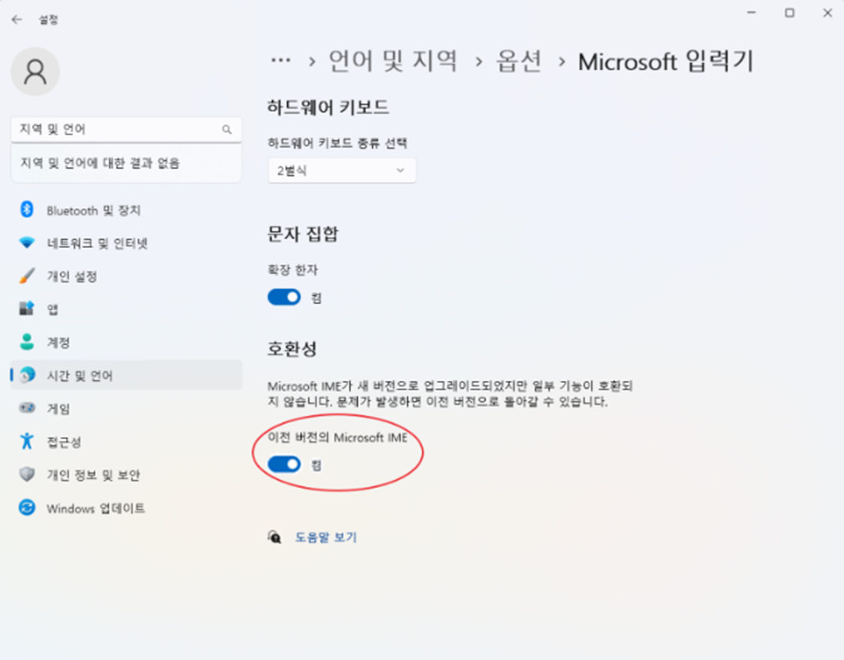Open 접근성 settings page
The width and height of the screenshot is (844, 660).
(127, 442)
